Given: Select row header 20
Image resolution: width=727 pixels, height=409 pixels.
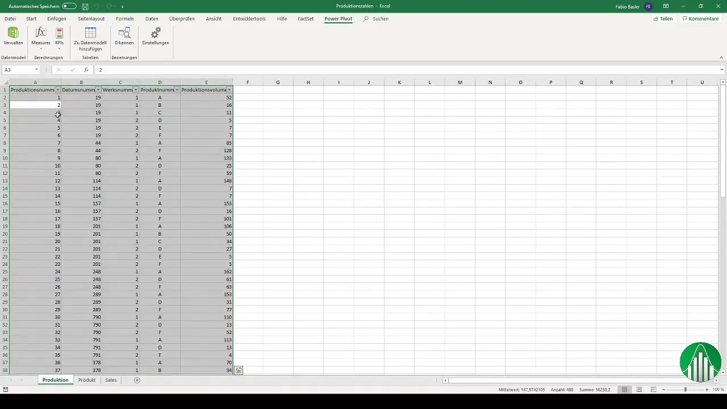Looking at the screenshot, I should (x=5, y=233).
